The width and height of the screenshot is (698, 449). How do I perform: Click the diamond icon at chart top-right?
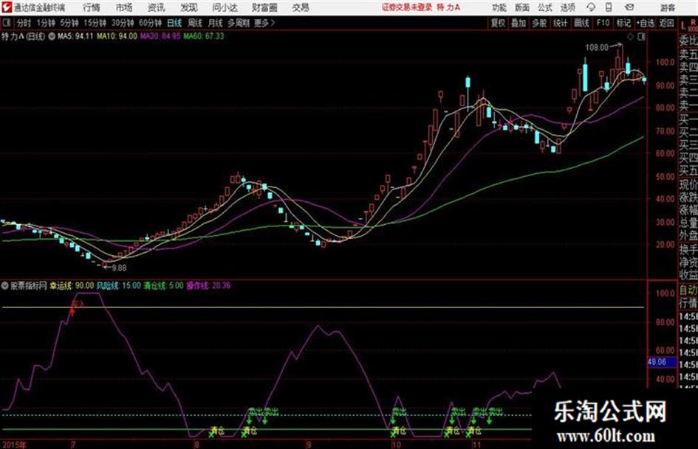(x=630, y=37)
